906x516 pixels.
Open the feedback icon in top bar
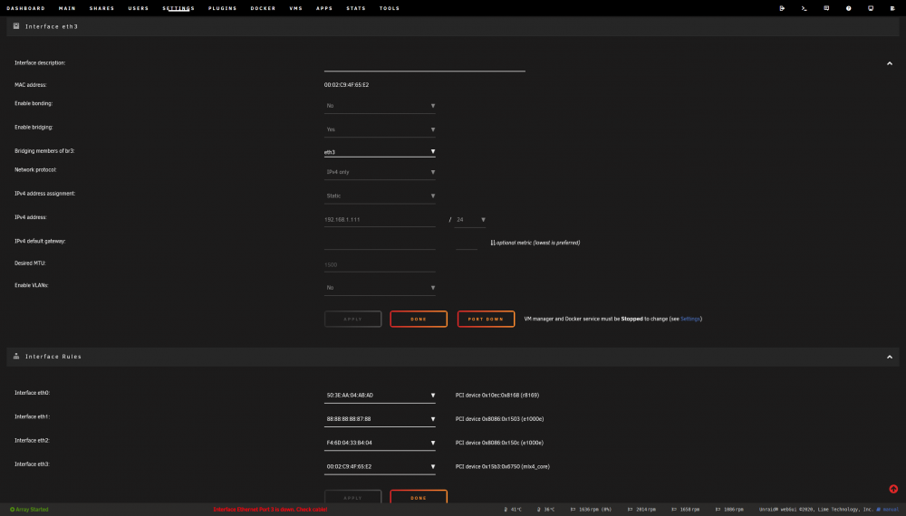click(826, 8)
